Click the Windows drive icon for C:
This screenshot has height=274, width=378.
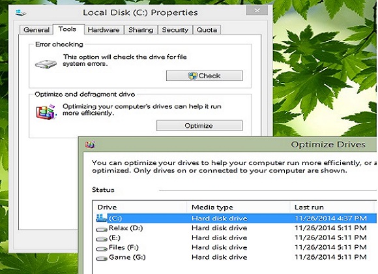(x=101, y=218)
